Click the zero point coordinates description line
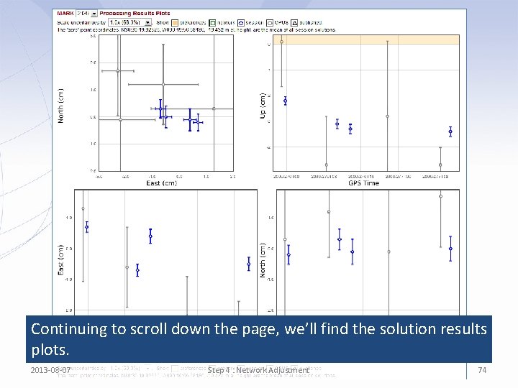This screenshot has height=388, width=518. [196, 29]
